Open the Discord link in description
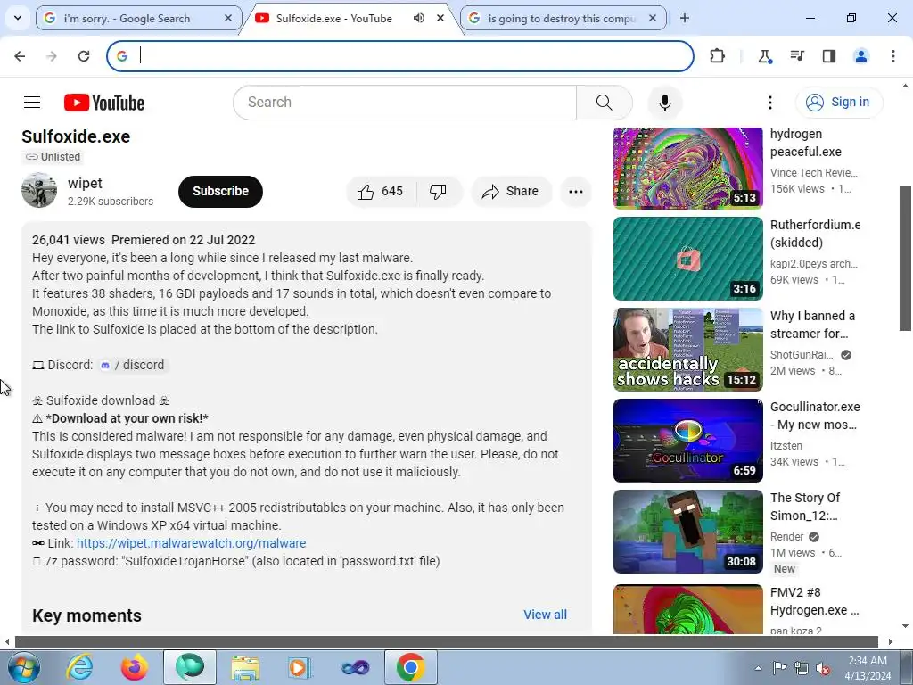The width and height of the screenshot is (913, 685). [132, 365]
